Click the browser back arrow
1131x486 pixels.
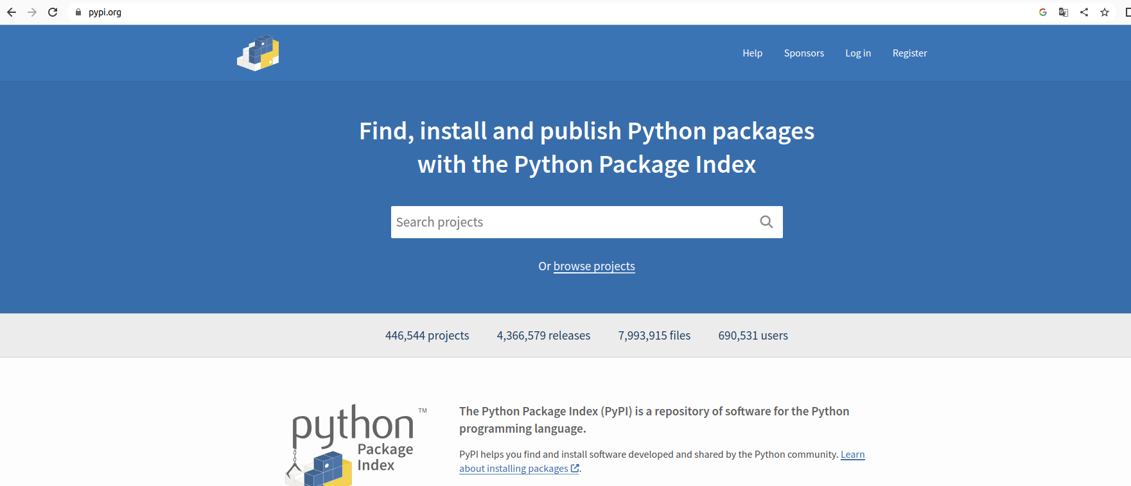point(12,12)
